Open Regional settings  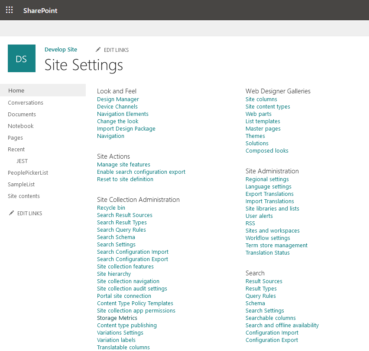pyautogui.click(x=267, y=179)
